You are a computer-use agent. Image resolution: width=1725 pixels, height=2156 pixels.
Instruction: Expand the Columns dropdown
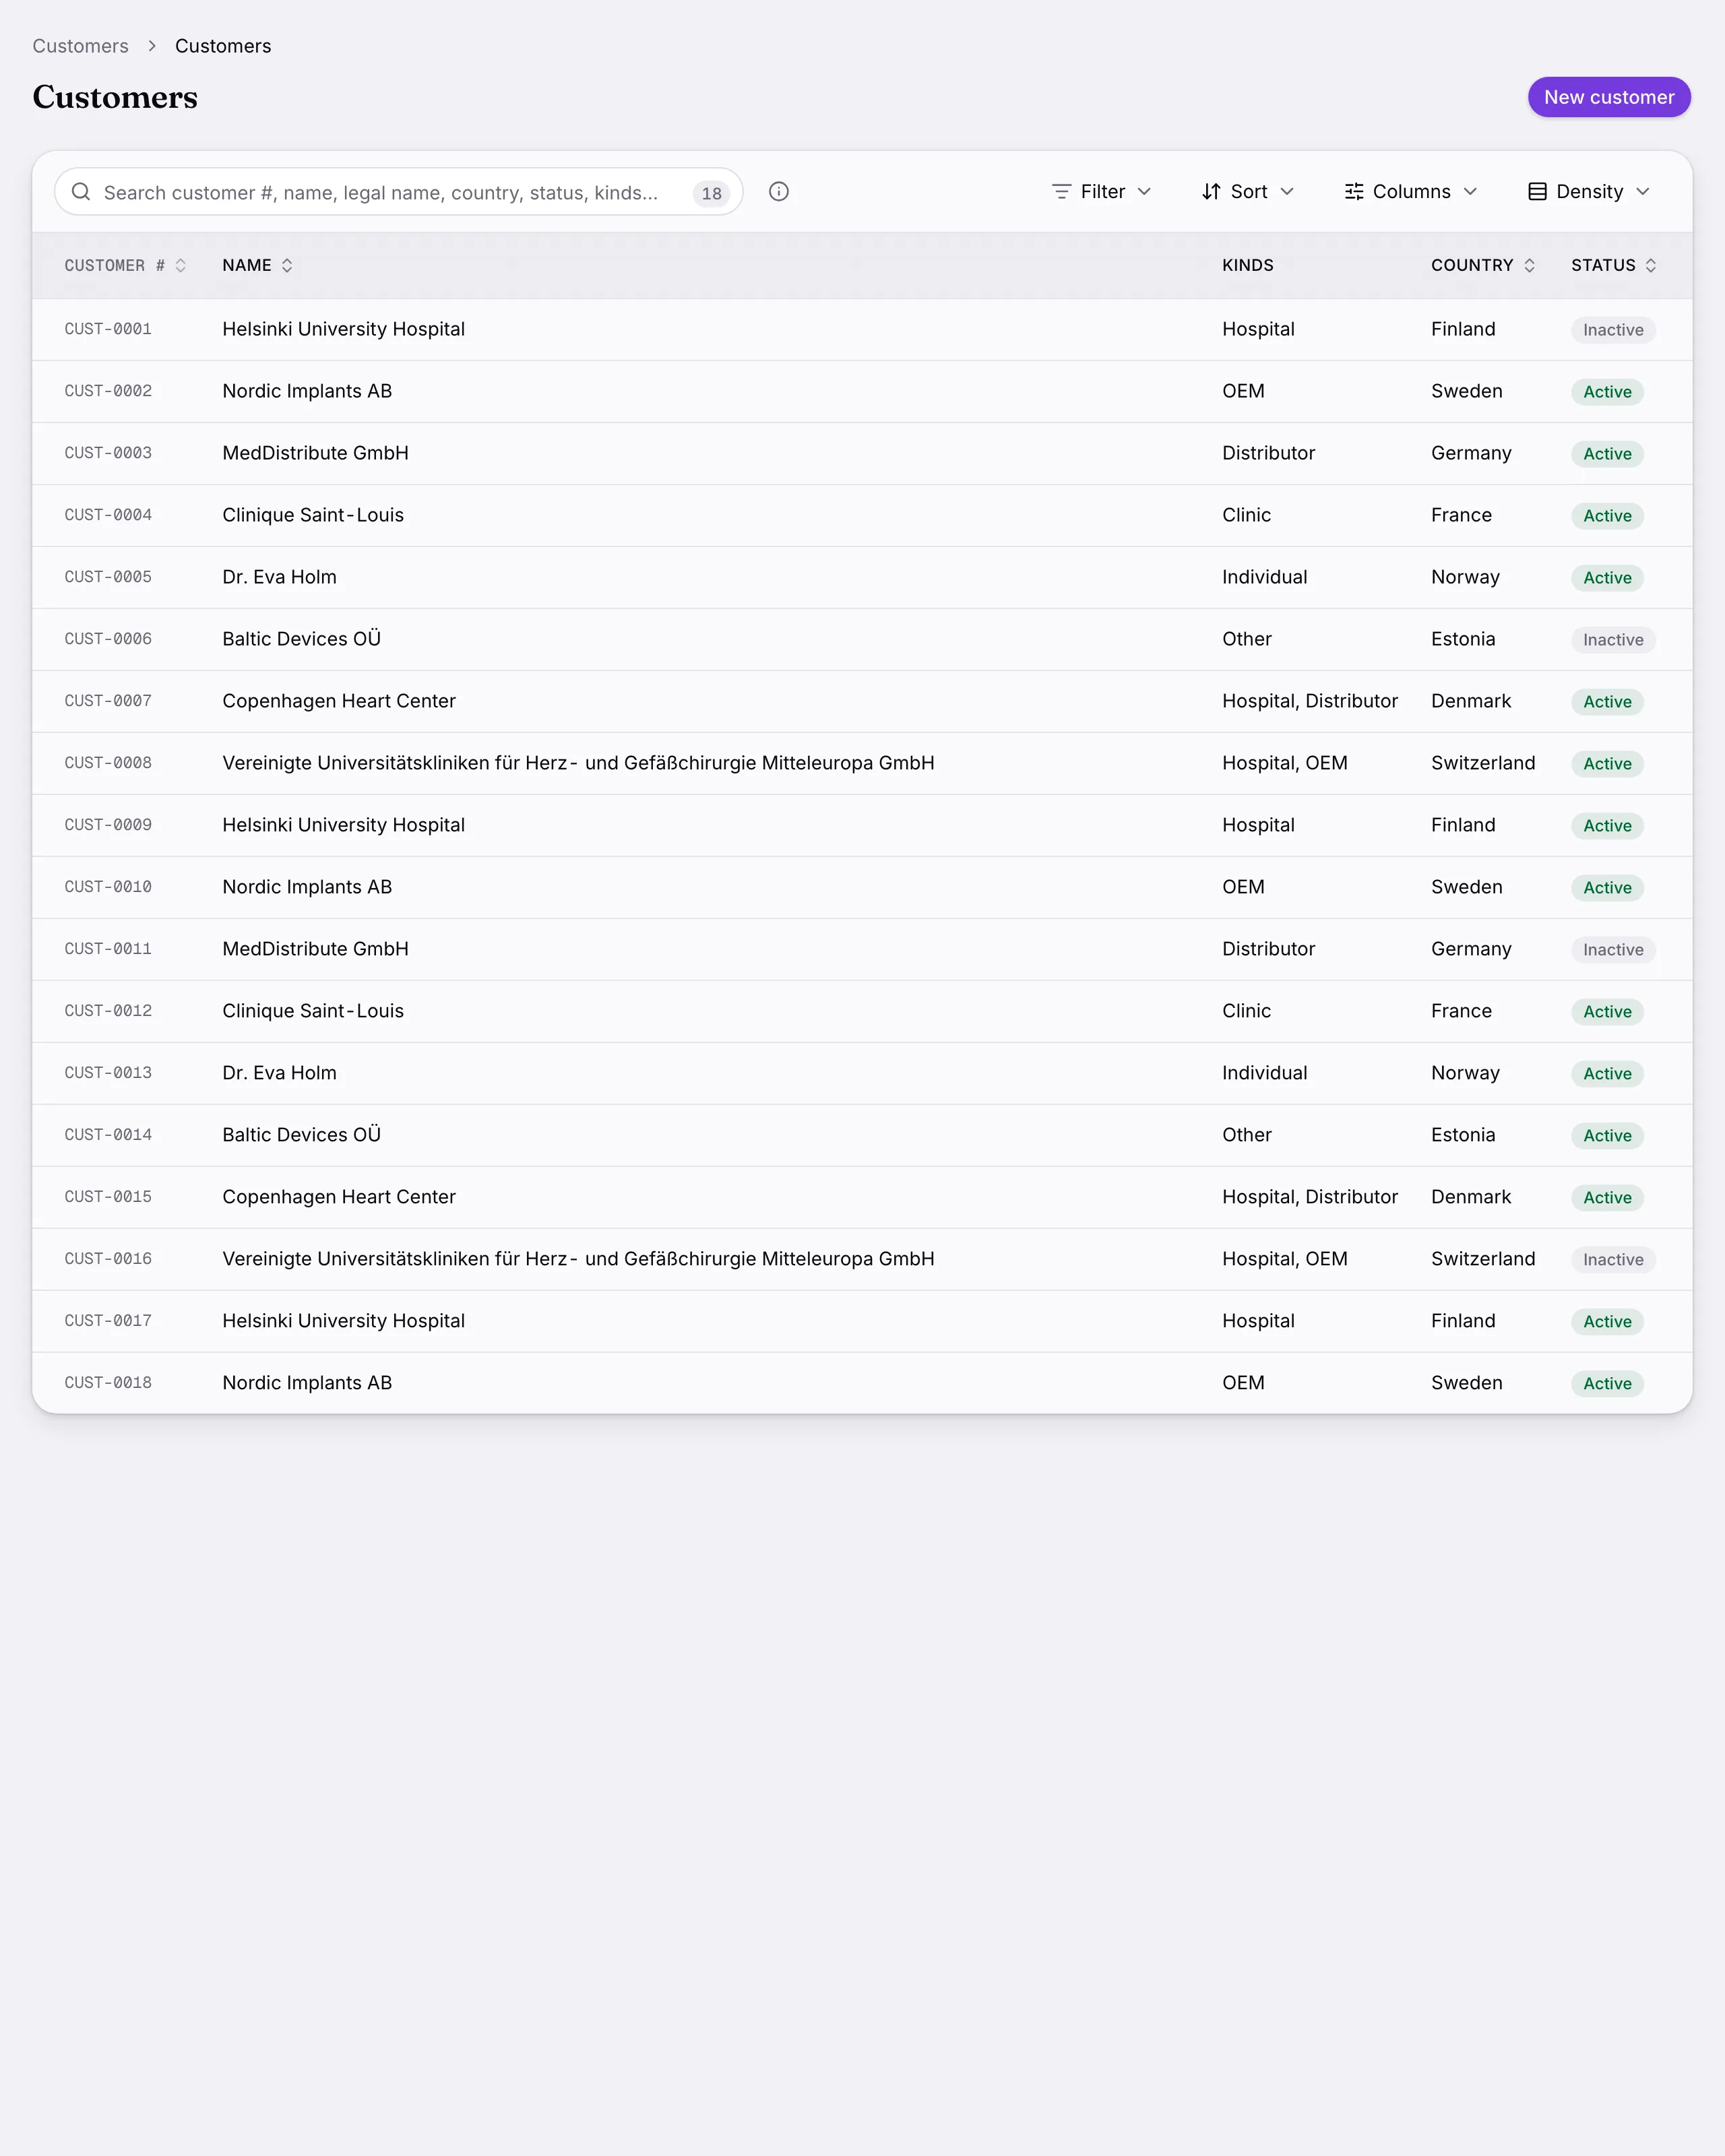(x=1411, y=192)
